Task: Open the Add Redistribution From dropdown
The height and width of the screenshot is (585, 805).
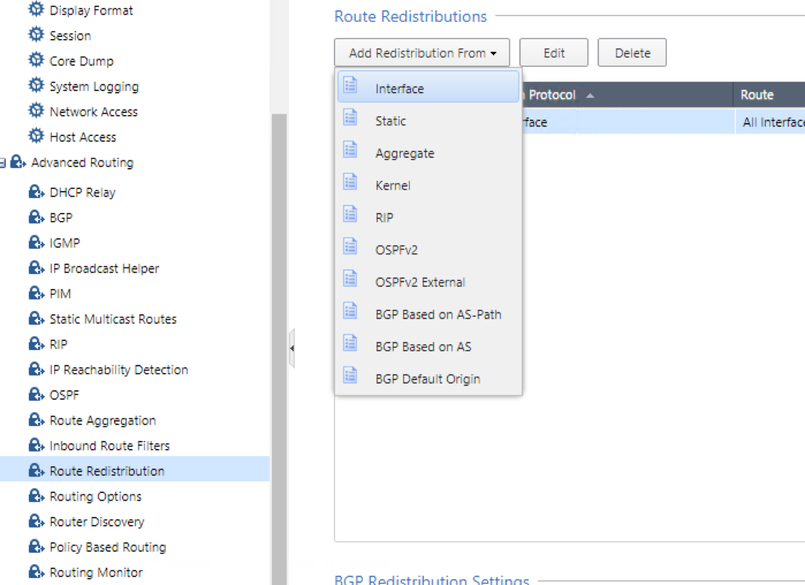Action: click(422, 53)
